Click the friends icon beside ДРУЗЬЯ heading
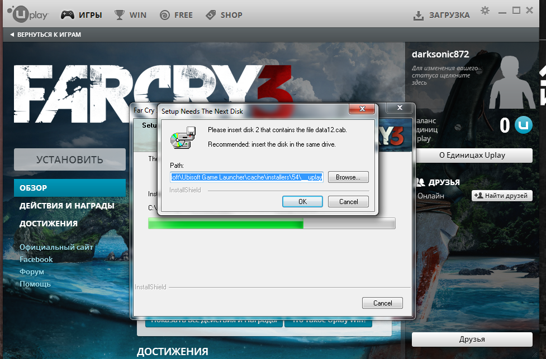The height and width of the screenshot is (359, 546). point(421,182)
